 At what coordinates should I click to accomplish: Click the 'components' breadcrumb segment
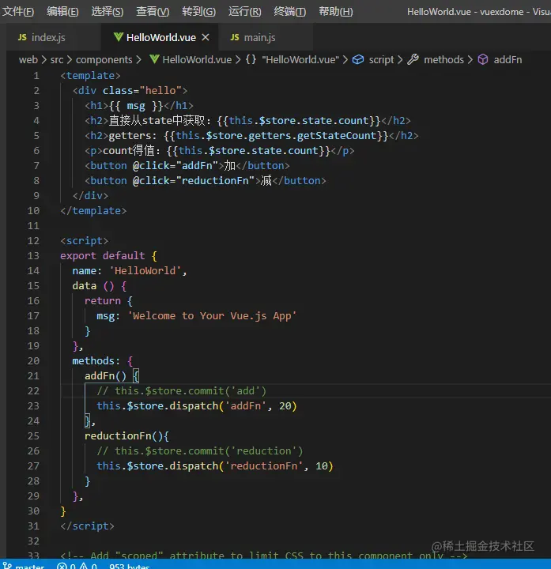(x=104, y=59)
